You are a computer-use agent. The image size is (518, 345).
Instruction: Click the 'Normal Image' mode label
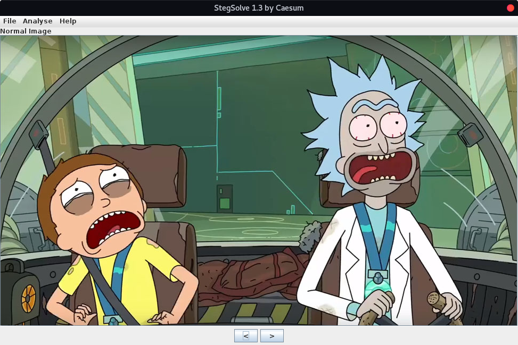26,31
